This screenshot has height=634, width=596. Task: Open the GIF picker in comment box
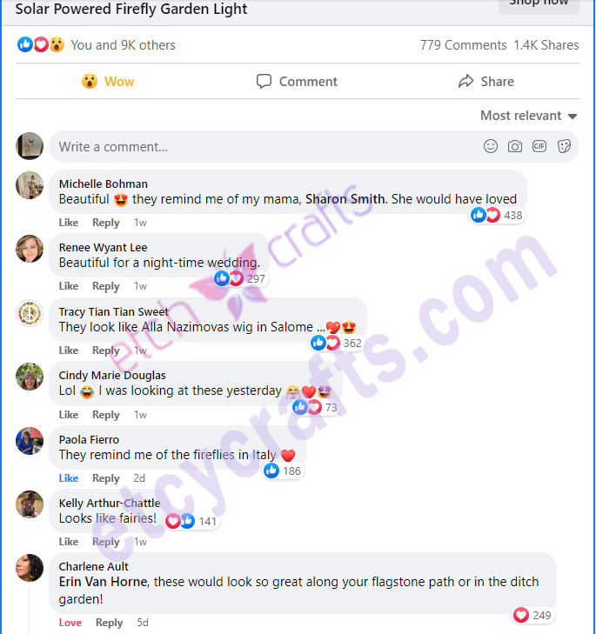[539, 146]
